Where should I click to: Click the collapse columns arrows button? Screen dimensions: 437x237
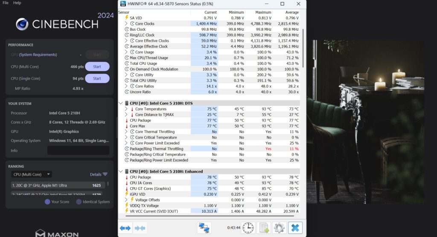click(140, 228)
